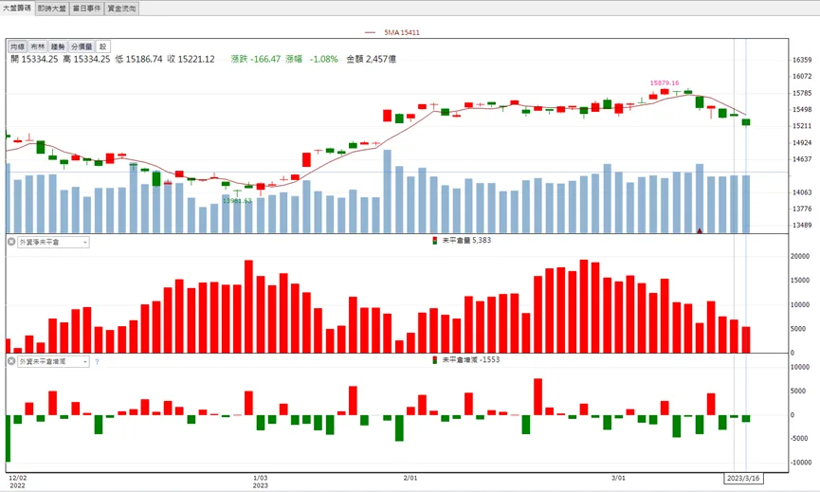This screenshot has height=492, width=820.
Task: Click the 漲幅 -1.08% percent change value
Action: 312,59
